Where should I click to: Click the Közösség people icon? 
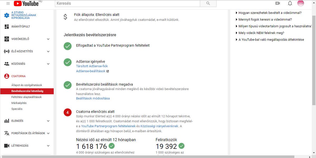[x=7, y=64]
